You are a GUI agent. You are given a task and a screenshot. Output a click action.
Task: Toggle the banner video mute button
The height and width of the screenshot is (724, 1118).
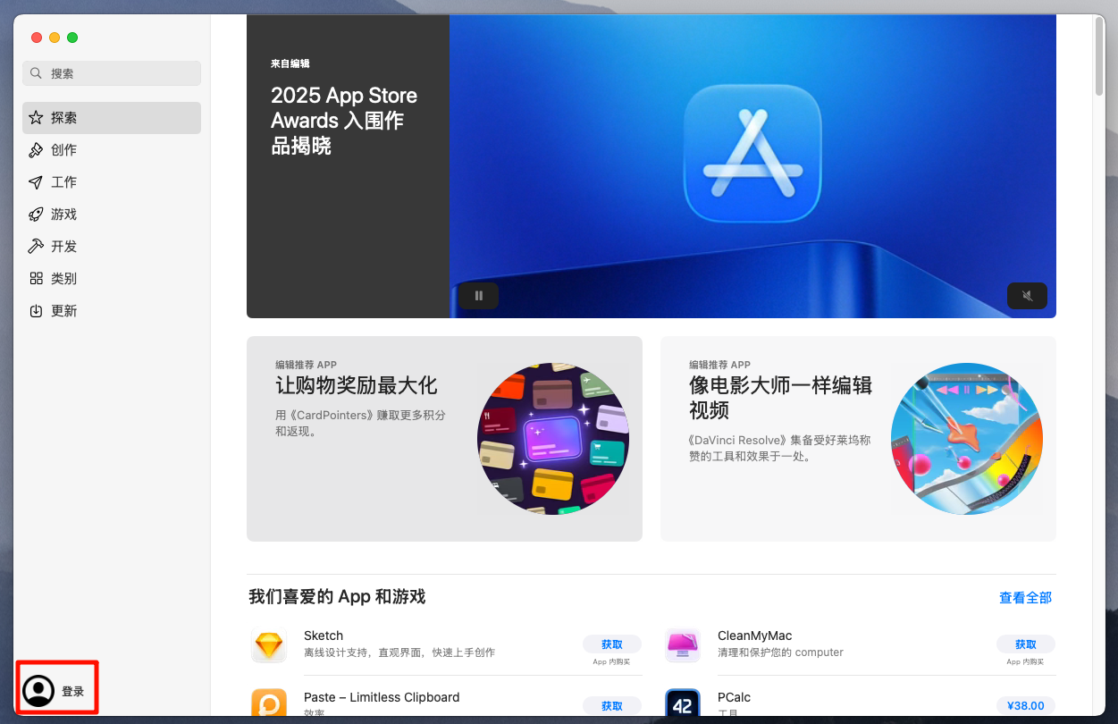tap(1027, 296)
